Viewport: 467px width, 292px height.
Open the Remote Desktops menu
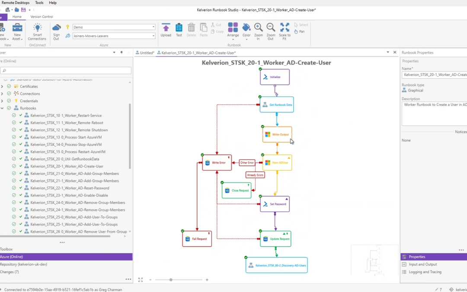pyautogui.click(x=16, y=3)
